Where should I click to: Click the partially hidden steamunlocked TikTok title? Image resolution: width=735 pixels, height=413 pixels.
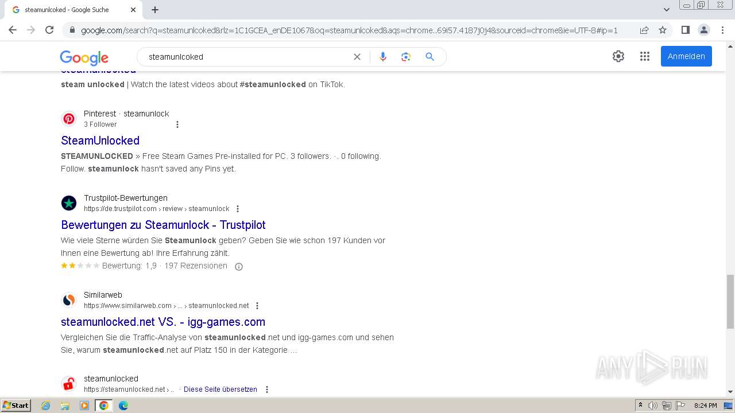[98, 72]
